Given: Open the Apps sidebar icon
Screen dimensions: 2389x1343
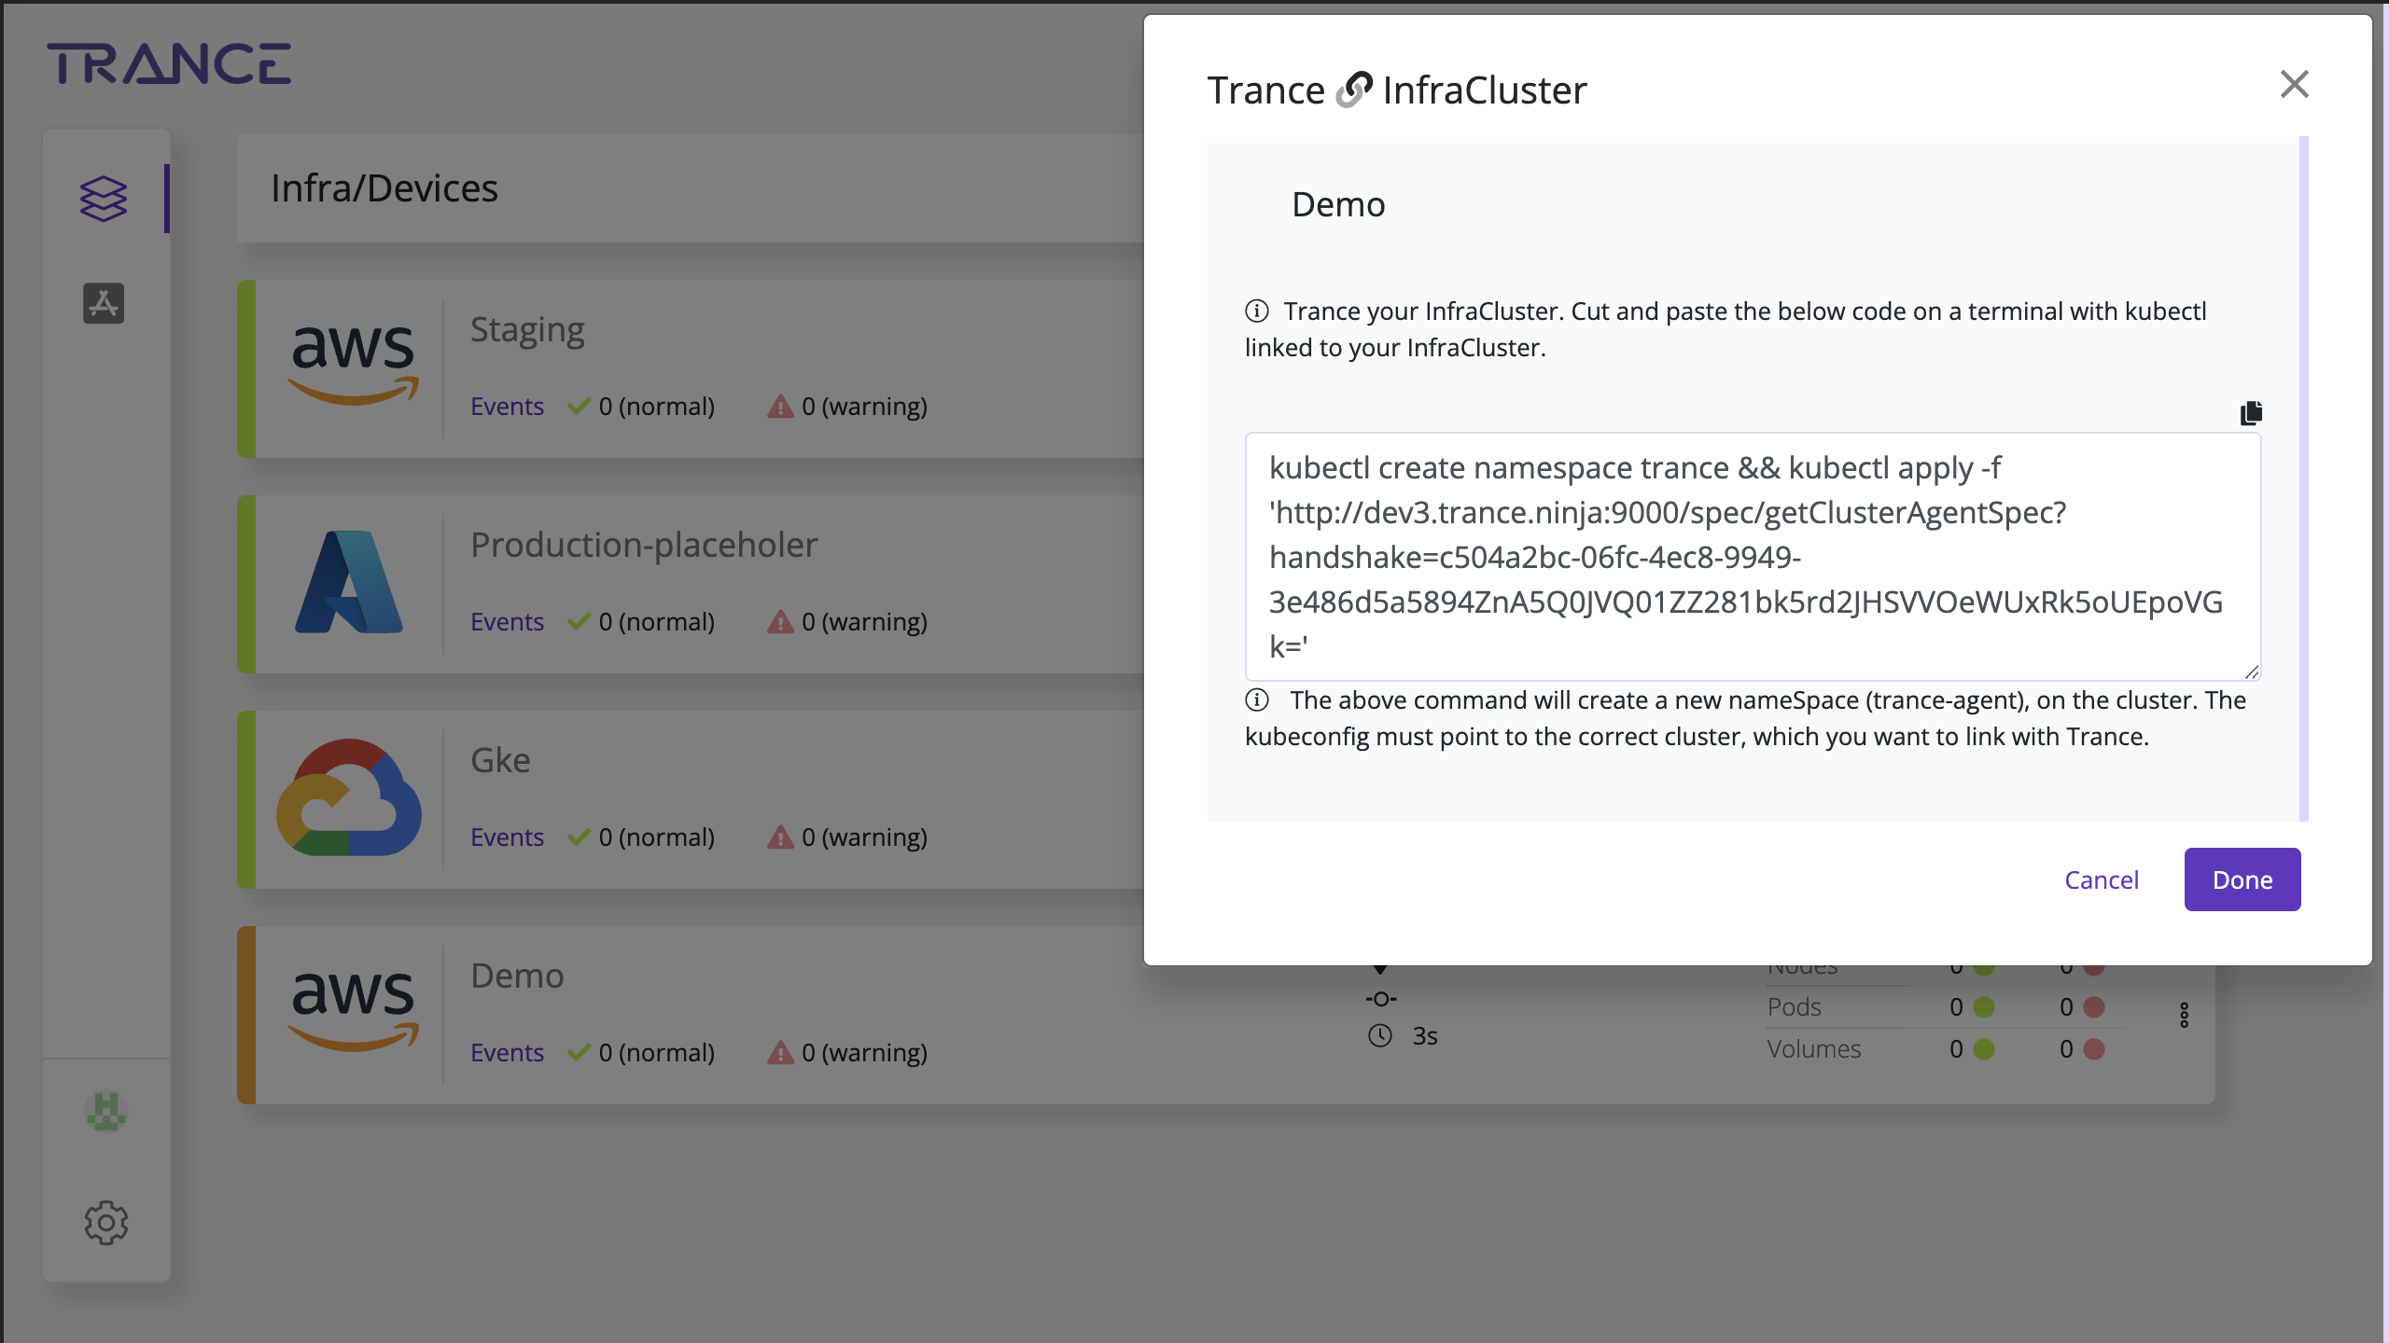Looking at the screenshot, I should [x=104, y=304].
